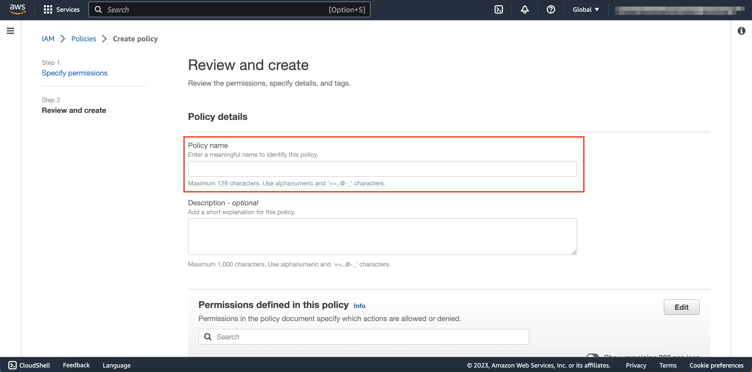Navigate to IAM via the breadcrumb

click(48, 39)
